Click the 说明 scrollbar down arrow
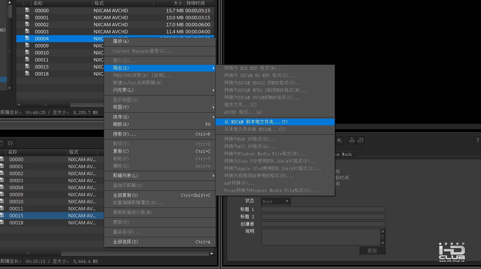Image resolution: width=481 pixels, height=269 pixels. point(383,243)
